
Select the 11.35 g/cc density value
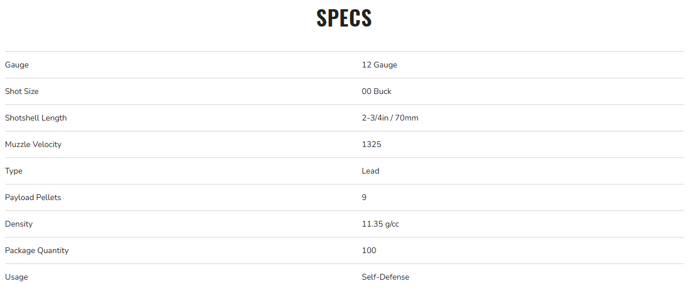(380, 224)
